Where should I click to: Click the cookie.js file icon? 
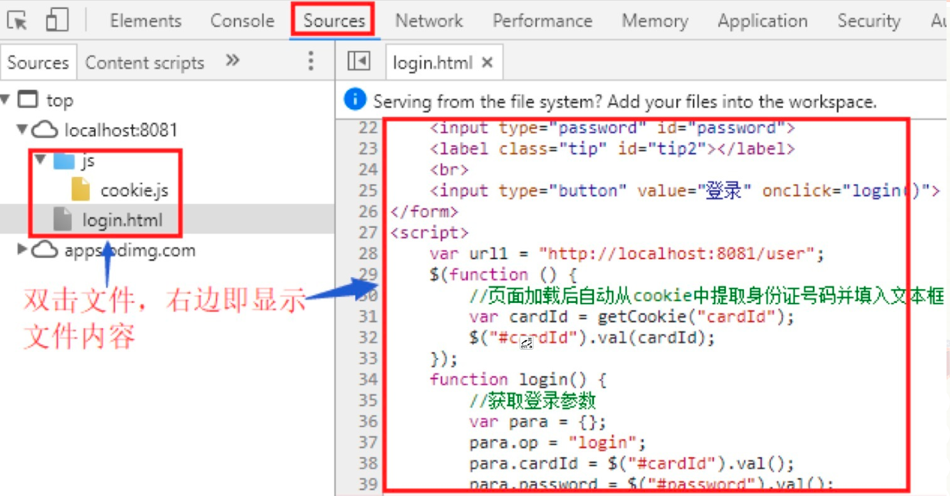tap(81, 189)
